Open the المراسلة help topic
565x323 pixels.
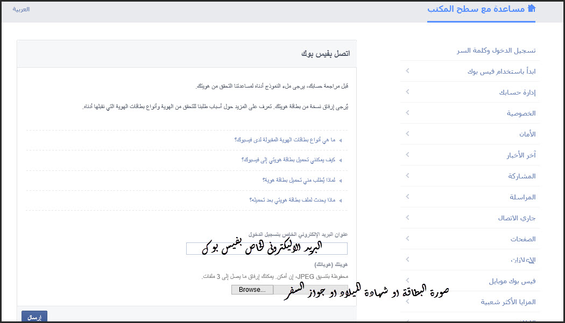pyautogui.click(x=522, y=197)
